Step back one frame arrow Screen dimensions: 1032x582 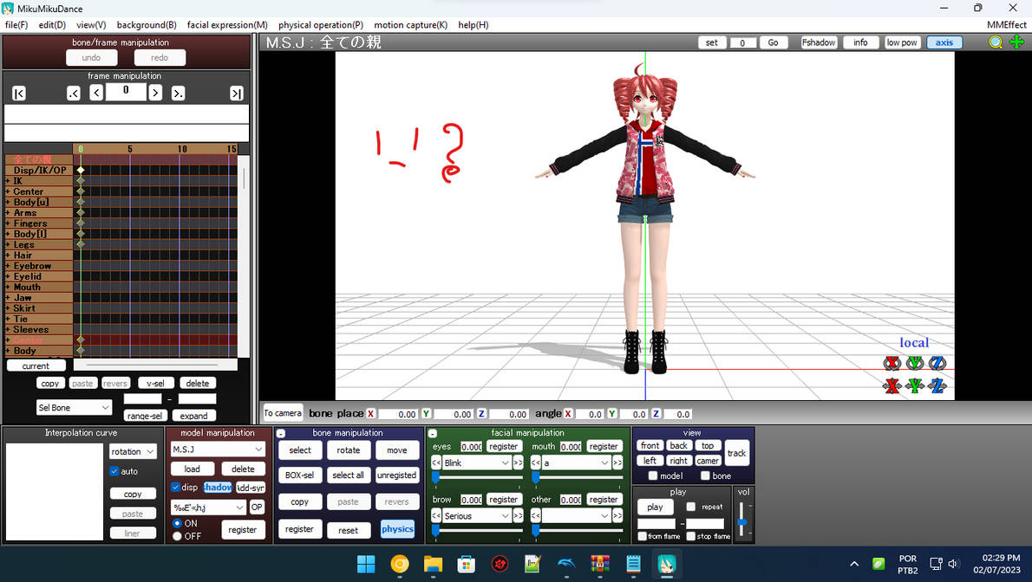pos(96,93)
